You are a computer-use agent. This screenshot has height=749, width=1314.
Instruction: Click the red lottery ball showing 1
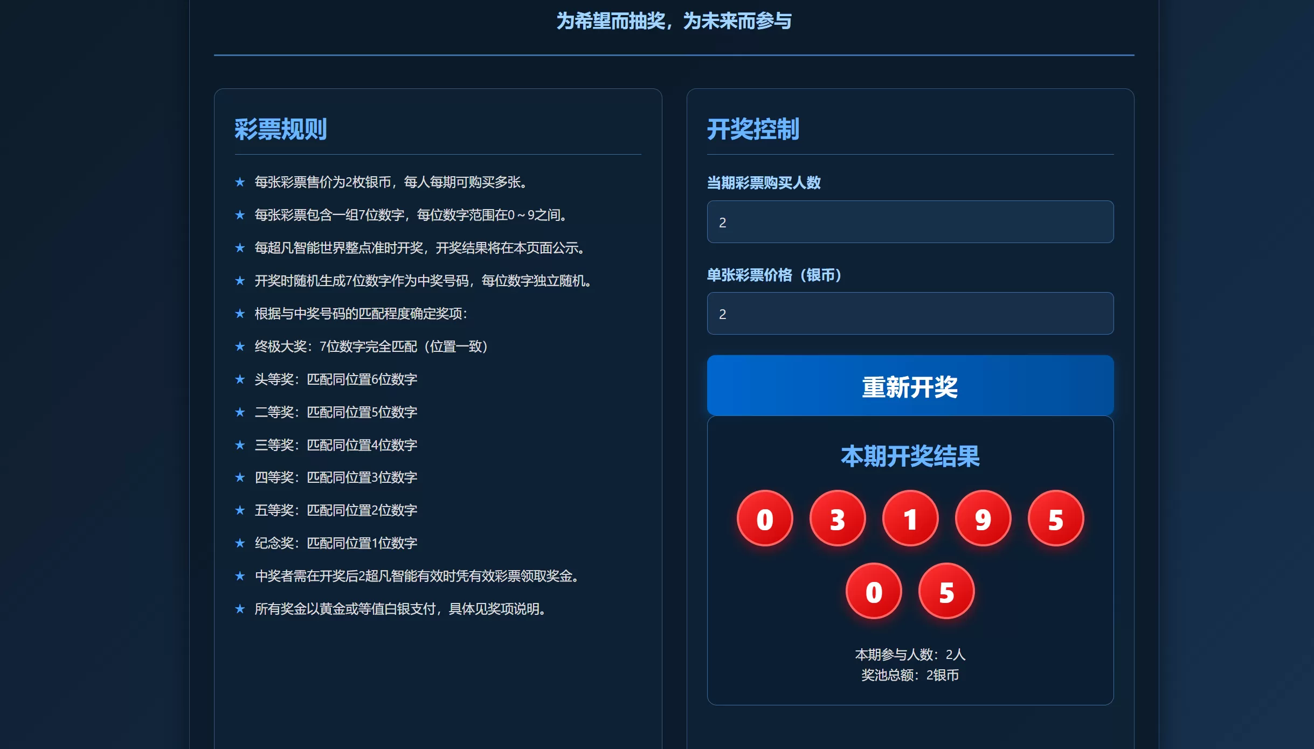pos(910,519)
